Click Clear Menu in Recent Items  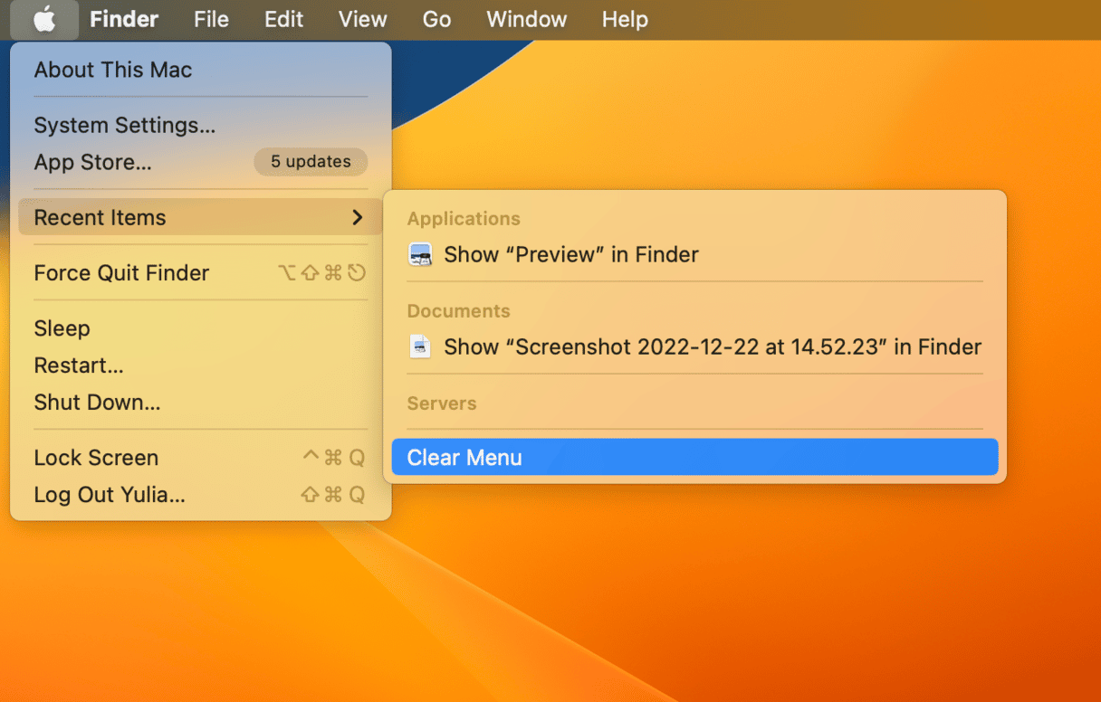coord(694,457)
